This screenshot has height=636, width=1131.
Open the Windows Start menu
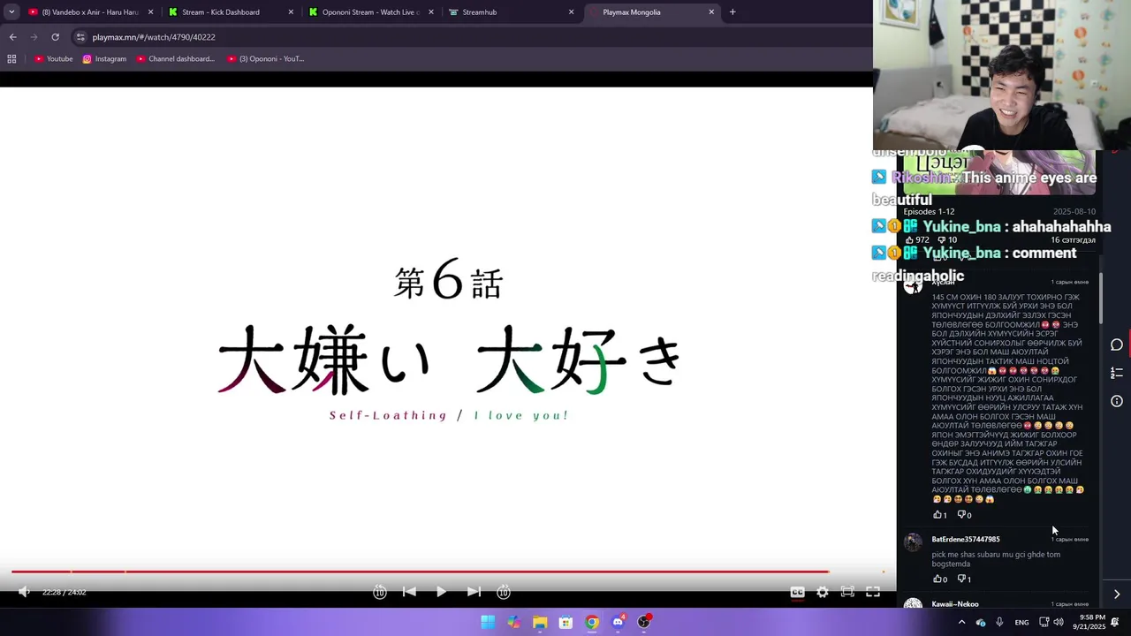488,622
